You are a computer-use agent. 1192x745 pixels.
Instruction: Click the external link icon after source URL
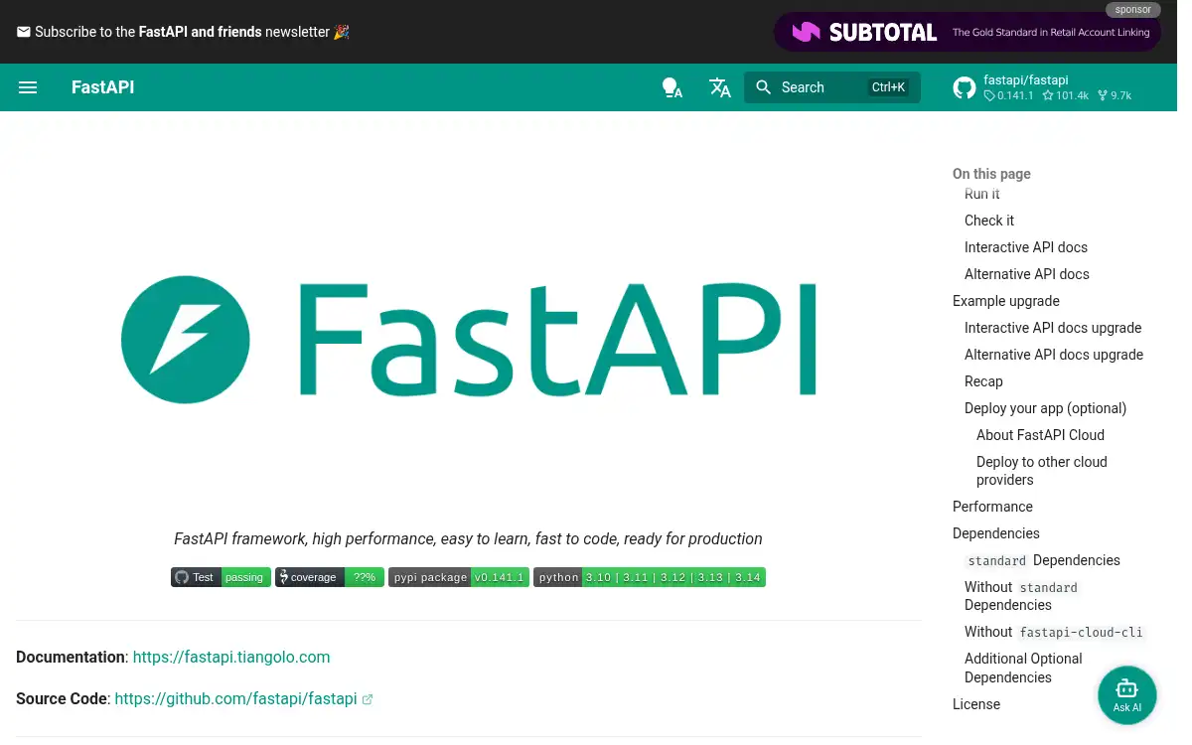pos(368,699)
